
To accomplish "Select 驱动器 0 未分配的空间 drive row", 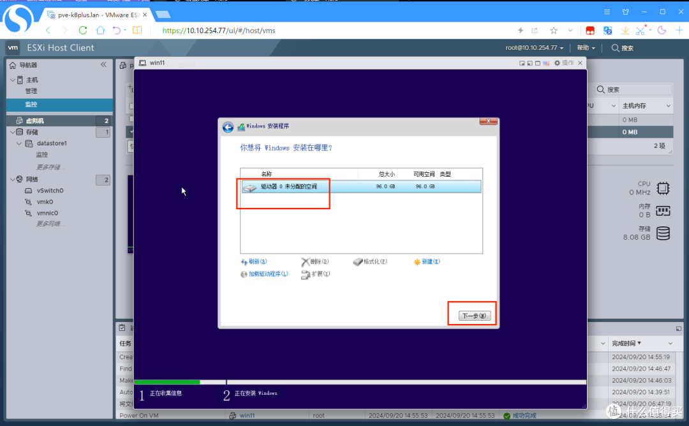I will [x=361, y=187].
